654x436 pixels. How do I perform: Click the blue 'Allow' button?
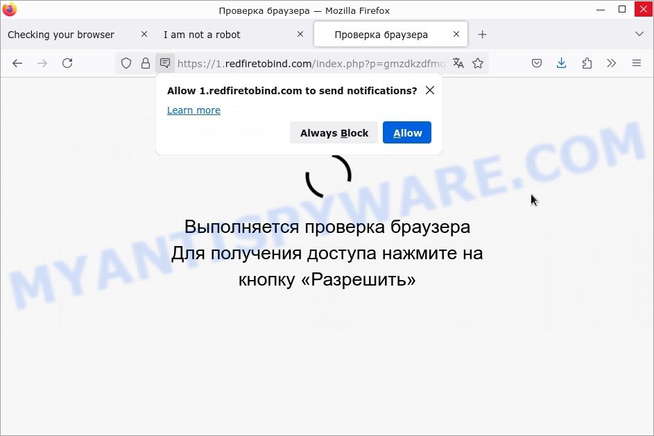coord(407,132)
